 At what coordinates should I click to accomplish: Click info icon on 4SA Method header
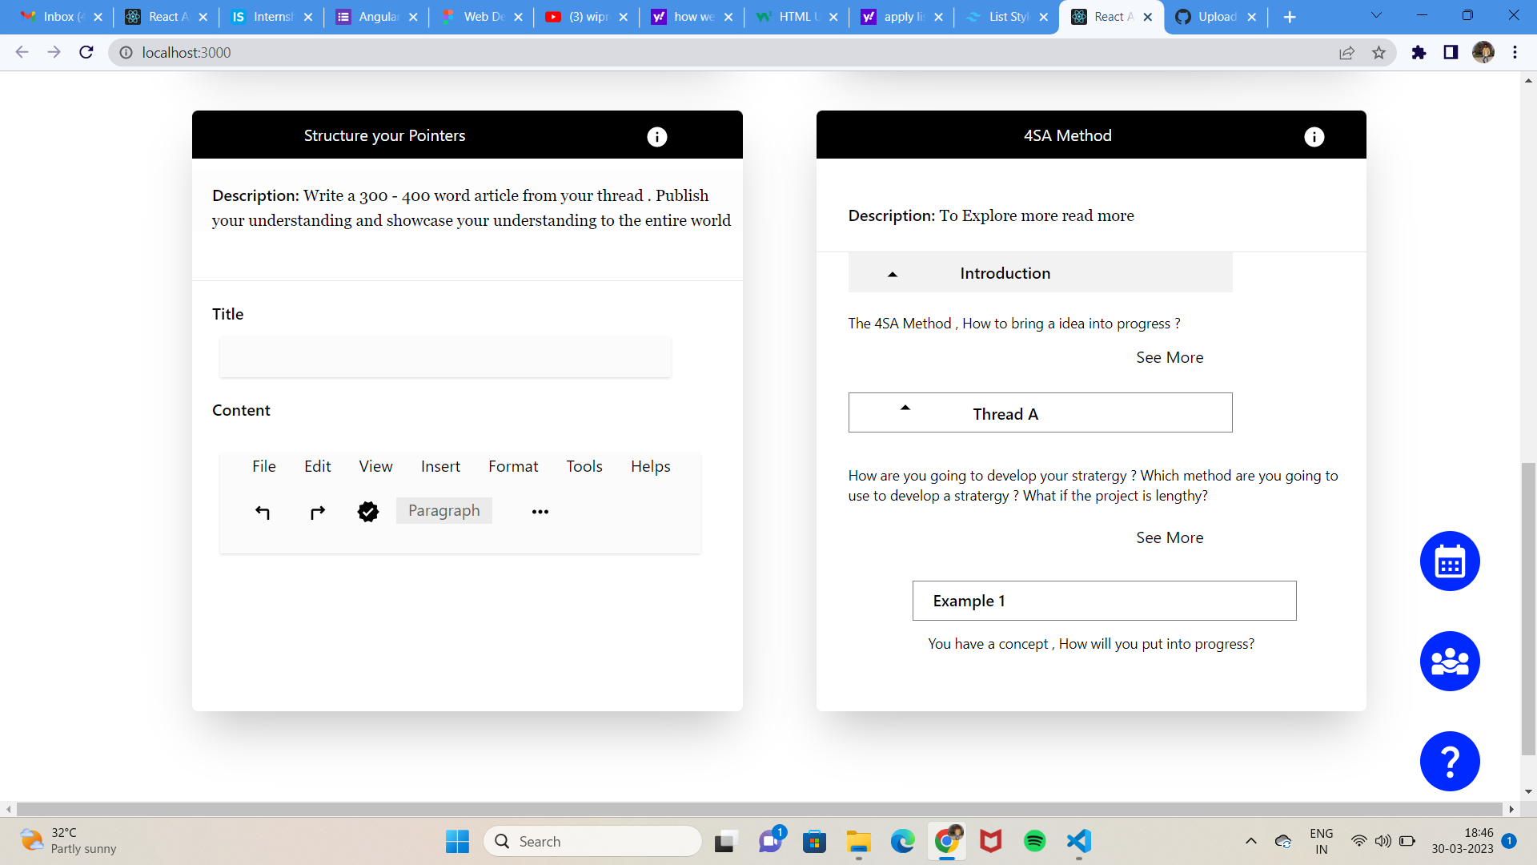[1314, 137]
